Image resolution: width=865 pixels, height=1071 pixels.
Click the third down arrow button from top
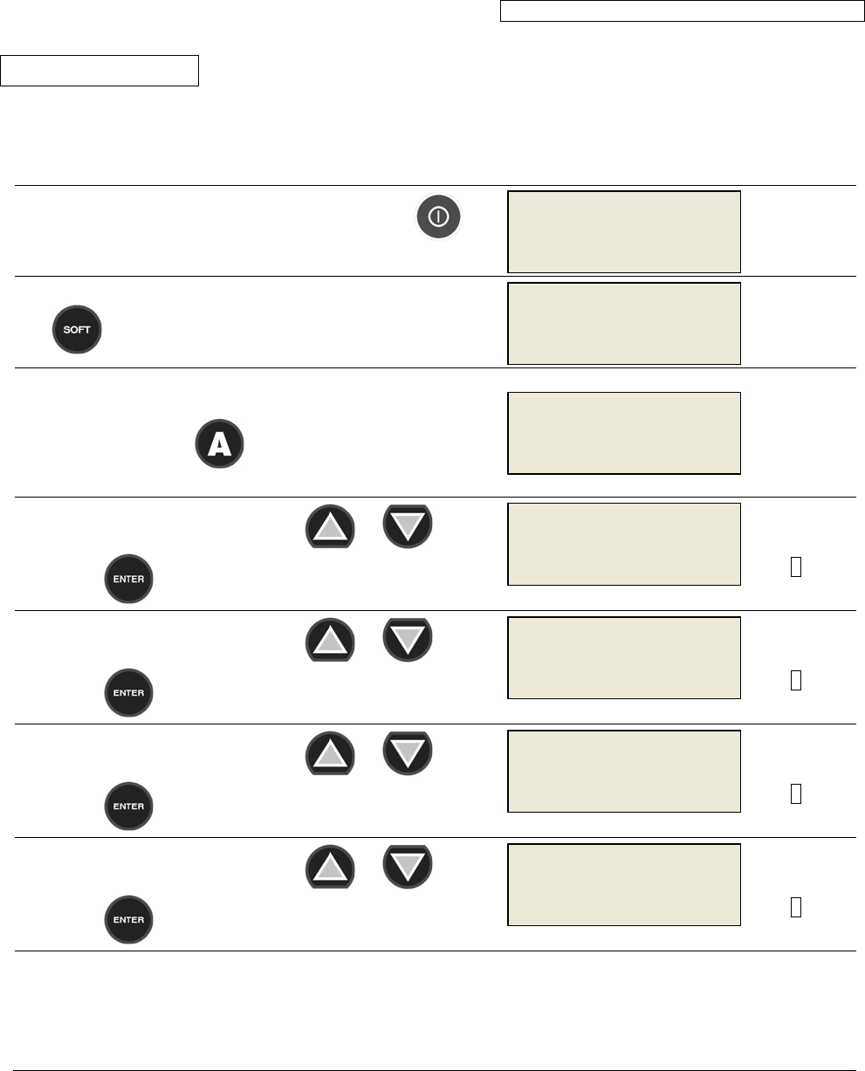click(x=407, y=752)
